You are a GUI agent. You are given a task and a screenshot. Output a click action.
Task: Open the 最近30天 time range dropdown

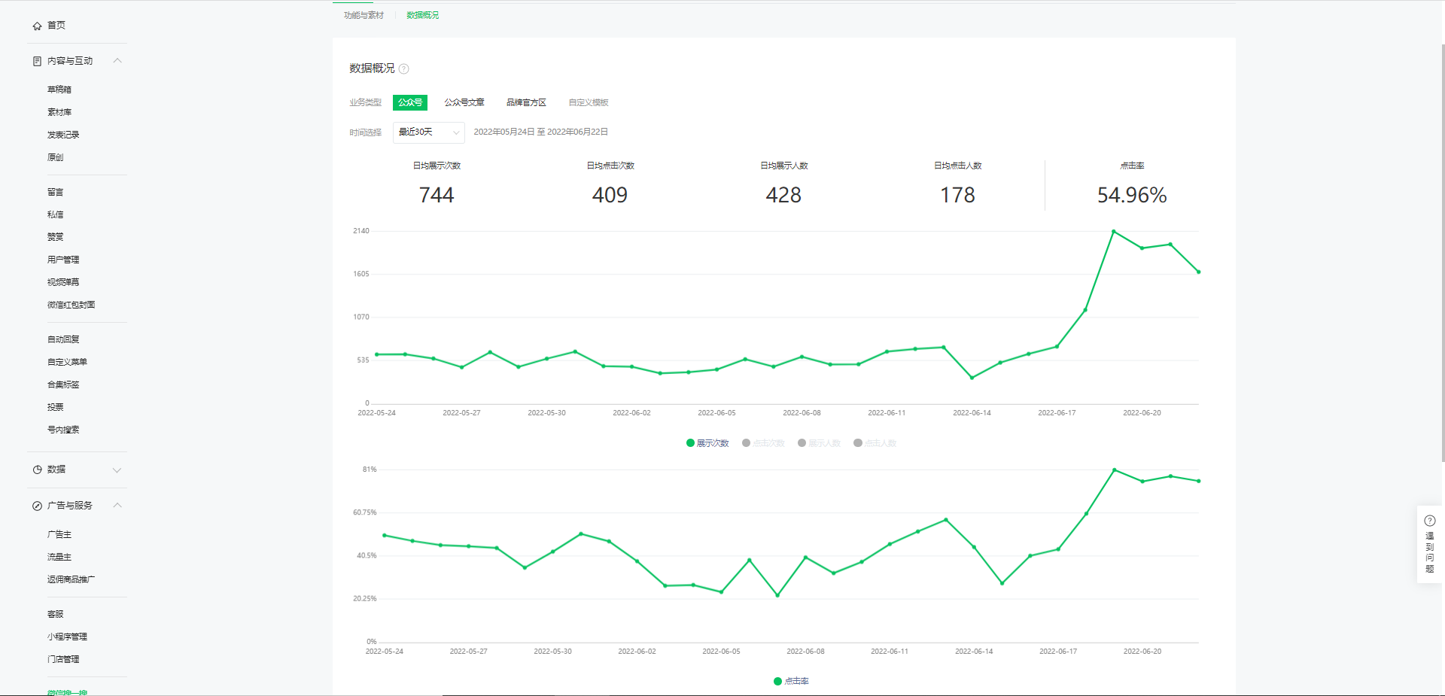click(x=429, y=132)
